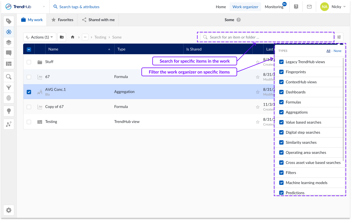The height and width of the screenshot is (220, 351).
Task: Open settings gear at bottom left
Action: 9,210
